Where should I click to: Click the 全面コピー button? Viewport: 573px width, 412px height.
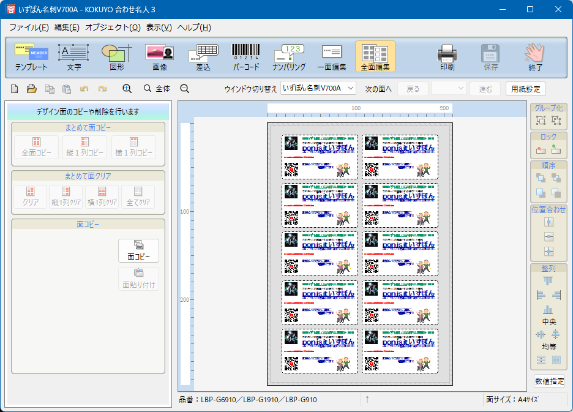coord(36,148)
